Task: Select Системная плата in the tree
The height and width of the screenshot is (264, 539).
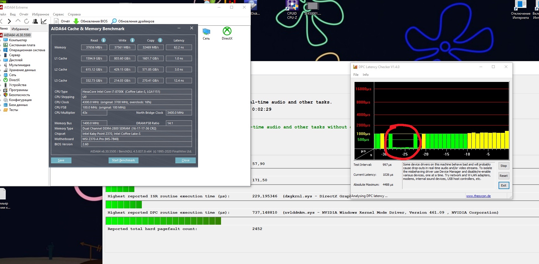Action: (x=22, y=45)
